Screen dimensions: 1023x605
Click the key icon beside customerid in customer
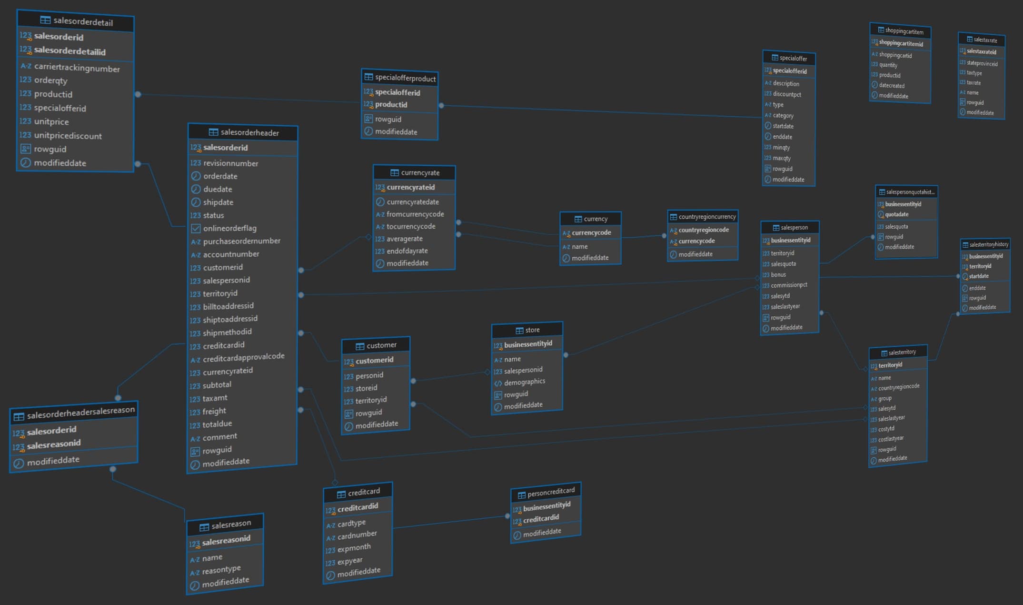(x=348, y=362)
